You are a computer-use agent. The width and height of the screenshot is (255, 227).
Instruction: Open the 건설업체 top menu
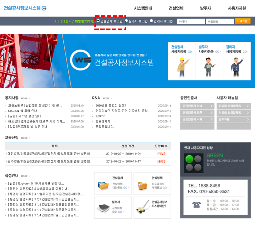(176, 8)
